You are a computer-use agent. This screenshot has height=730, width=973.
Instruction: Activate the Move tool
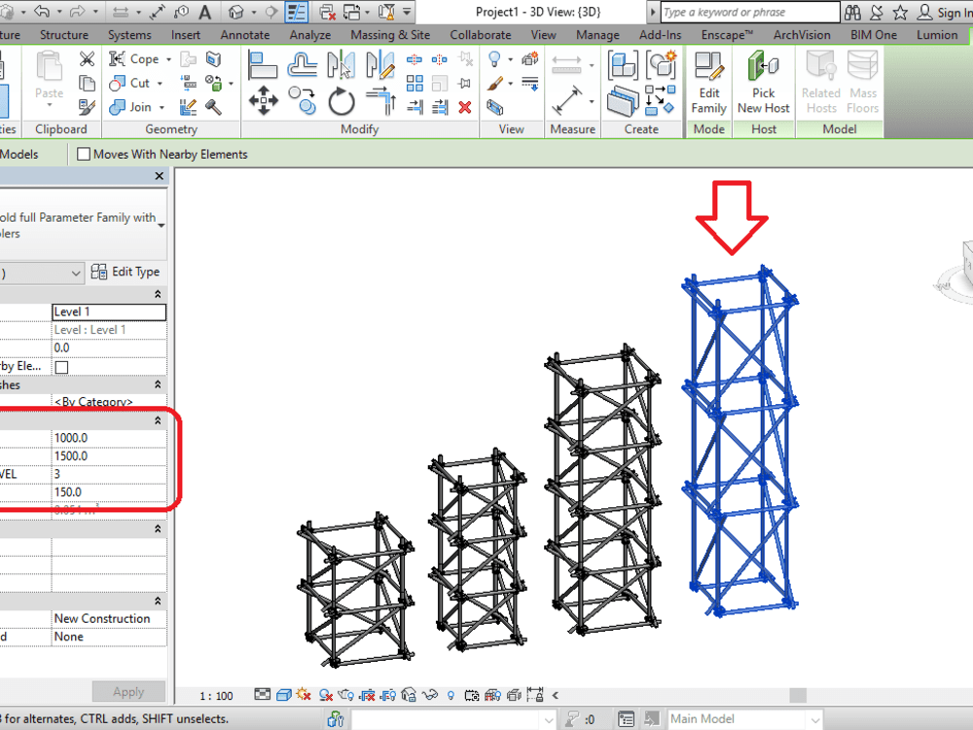pyautogui.click(x=263, y=100)
